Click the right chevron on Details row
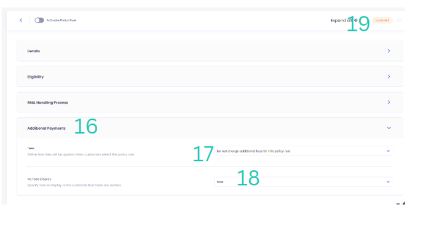Viewport: 423px width, 225px height. (389, 51)
